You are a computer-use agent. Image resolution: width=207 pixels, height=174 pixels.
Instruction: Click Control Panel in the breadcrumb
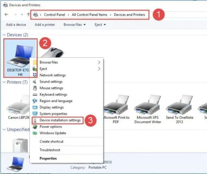coord(54,14)
